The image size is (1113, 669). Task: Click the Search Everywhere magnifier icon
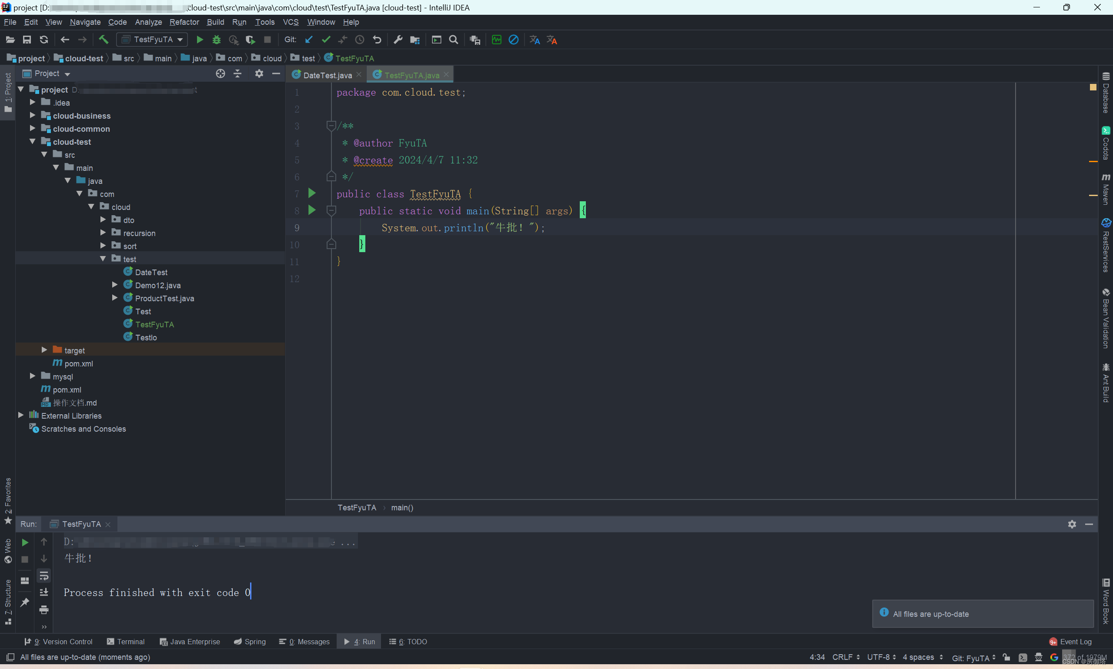(454, 40)
